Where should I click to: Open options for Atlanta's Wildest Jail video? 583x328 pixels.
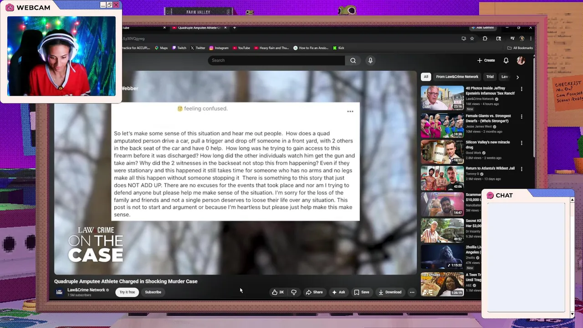click(522, 169)
